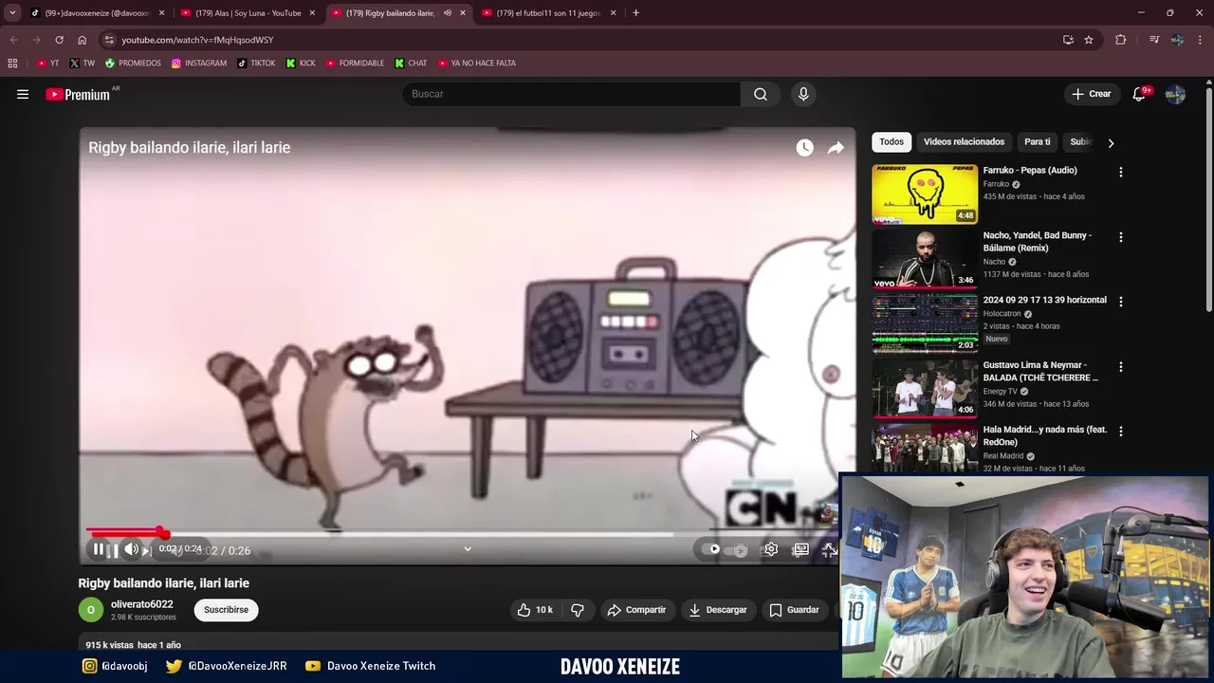Click the YouTube Premium logo
1214x683 pixels.
click(x=78, y=94)
